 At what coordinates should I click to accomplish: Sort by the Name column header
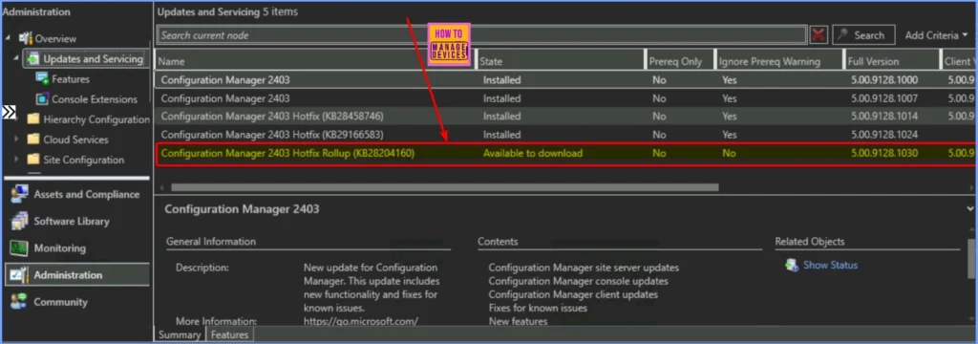pos(315,61)
